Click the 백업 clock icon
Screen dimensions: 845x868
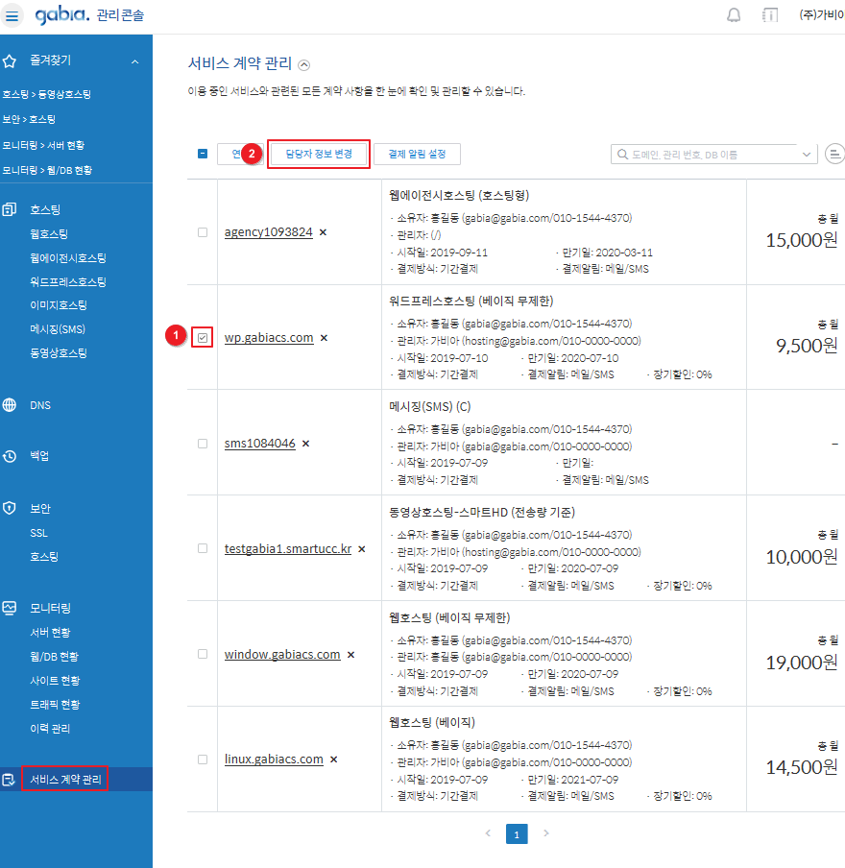tap(10, 456)
